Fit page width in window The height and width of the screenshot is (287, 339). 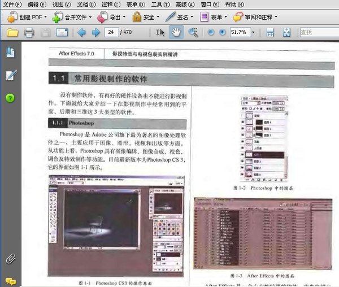[x=270, y=32]
